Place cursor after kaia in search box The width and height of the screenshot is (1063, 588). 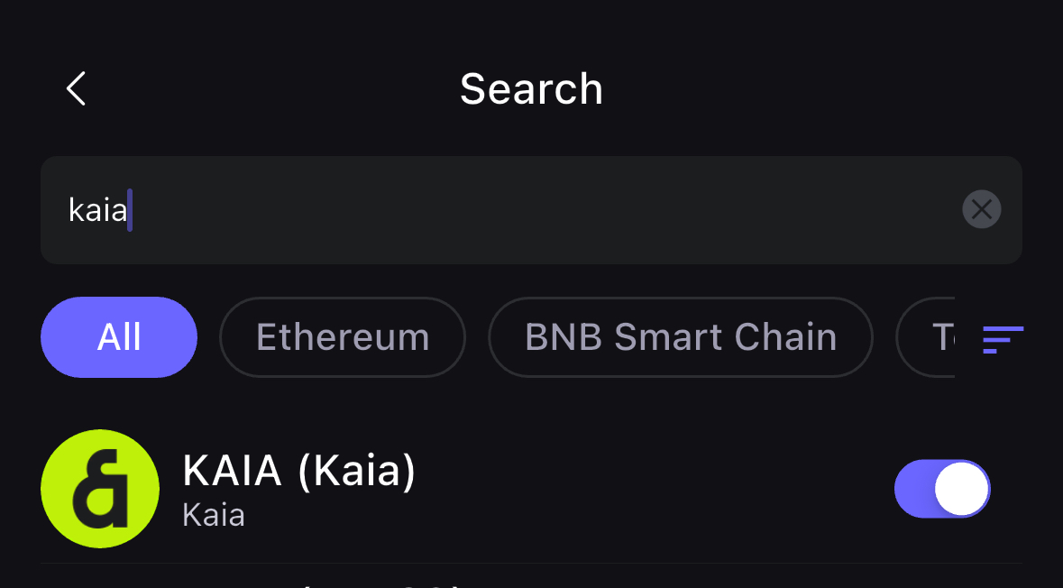point(130,209)
